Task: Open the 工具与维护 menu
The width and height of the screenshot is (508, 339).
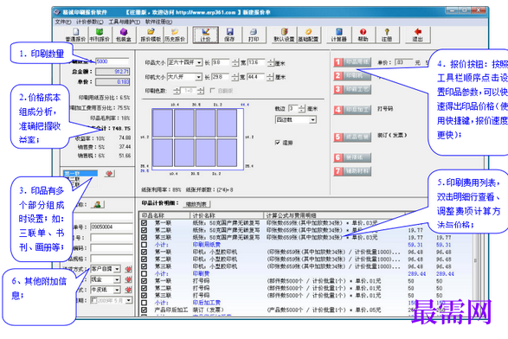Action: (x=124, y=22)
